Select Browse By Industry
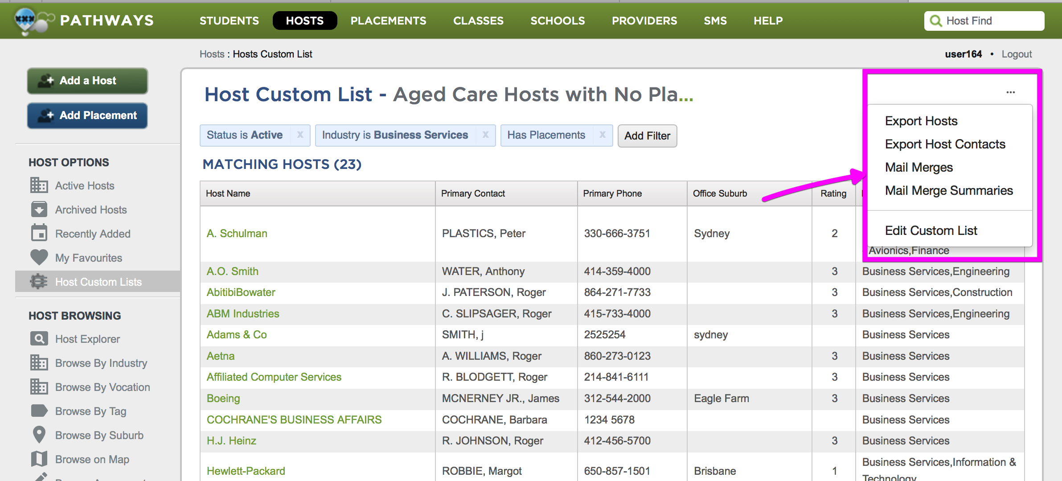The width and height of the screenshot is (1062, 481). 101,363
